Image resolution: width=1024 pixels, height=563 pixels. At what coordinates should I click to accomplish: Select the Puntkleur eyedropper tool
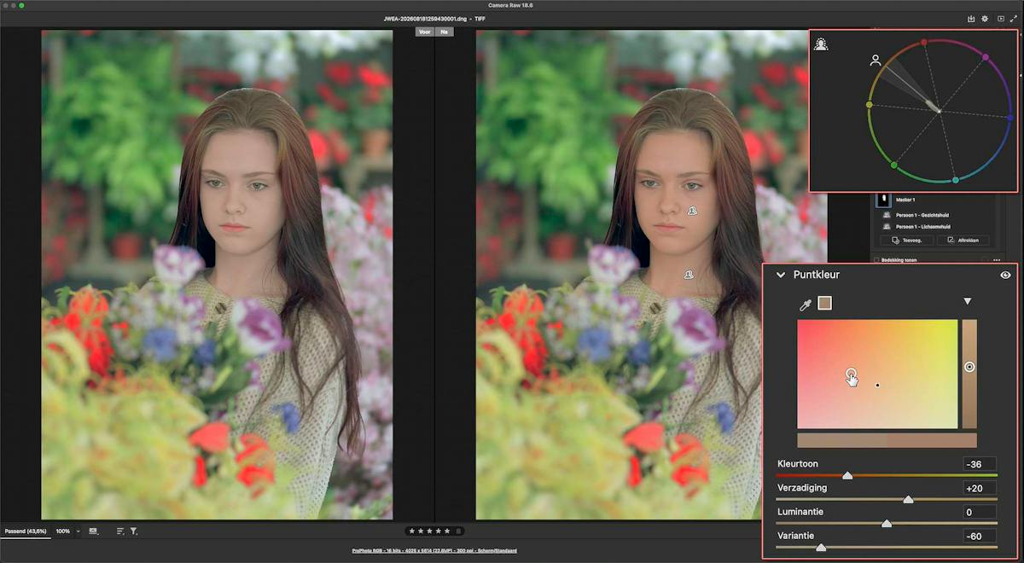click(804, 304)
